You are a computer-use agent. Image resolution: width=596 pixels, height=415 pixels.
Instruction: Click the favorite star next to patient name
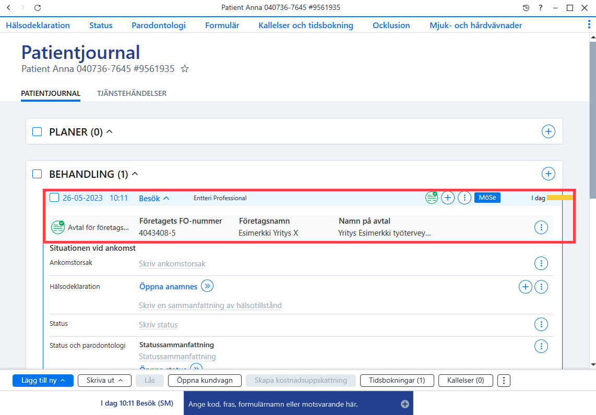point(185,69)
